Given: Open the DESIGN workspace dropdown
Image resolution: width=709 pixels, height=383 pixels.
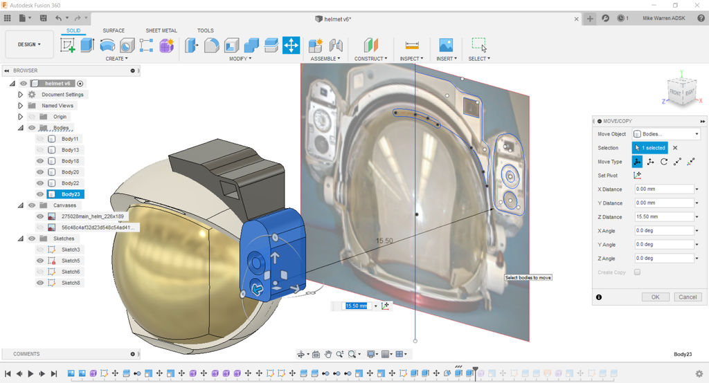Looking at the screenshot, I should (29, 44).
